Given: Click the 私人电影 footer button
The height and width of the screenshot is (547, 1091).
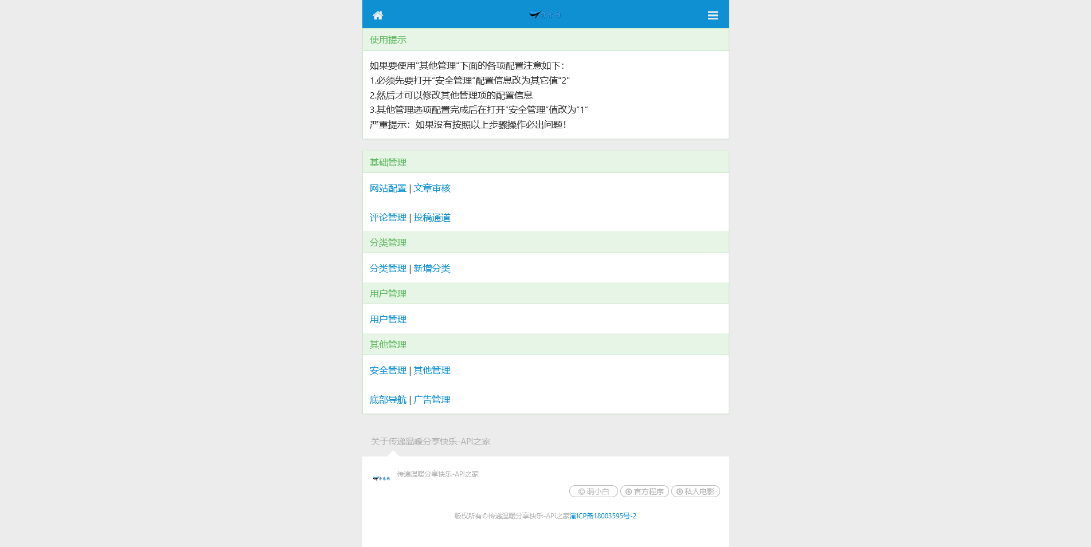Looking at the screenshot, I should coord(695,491).
